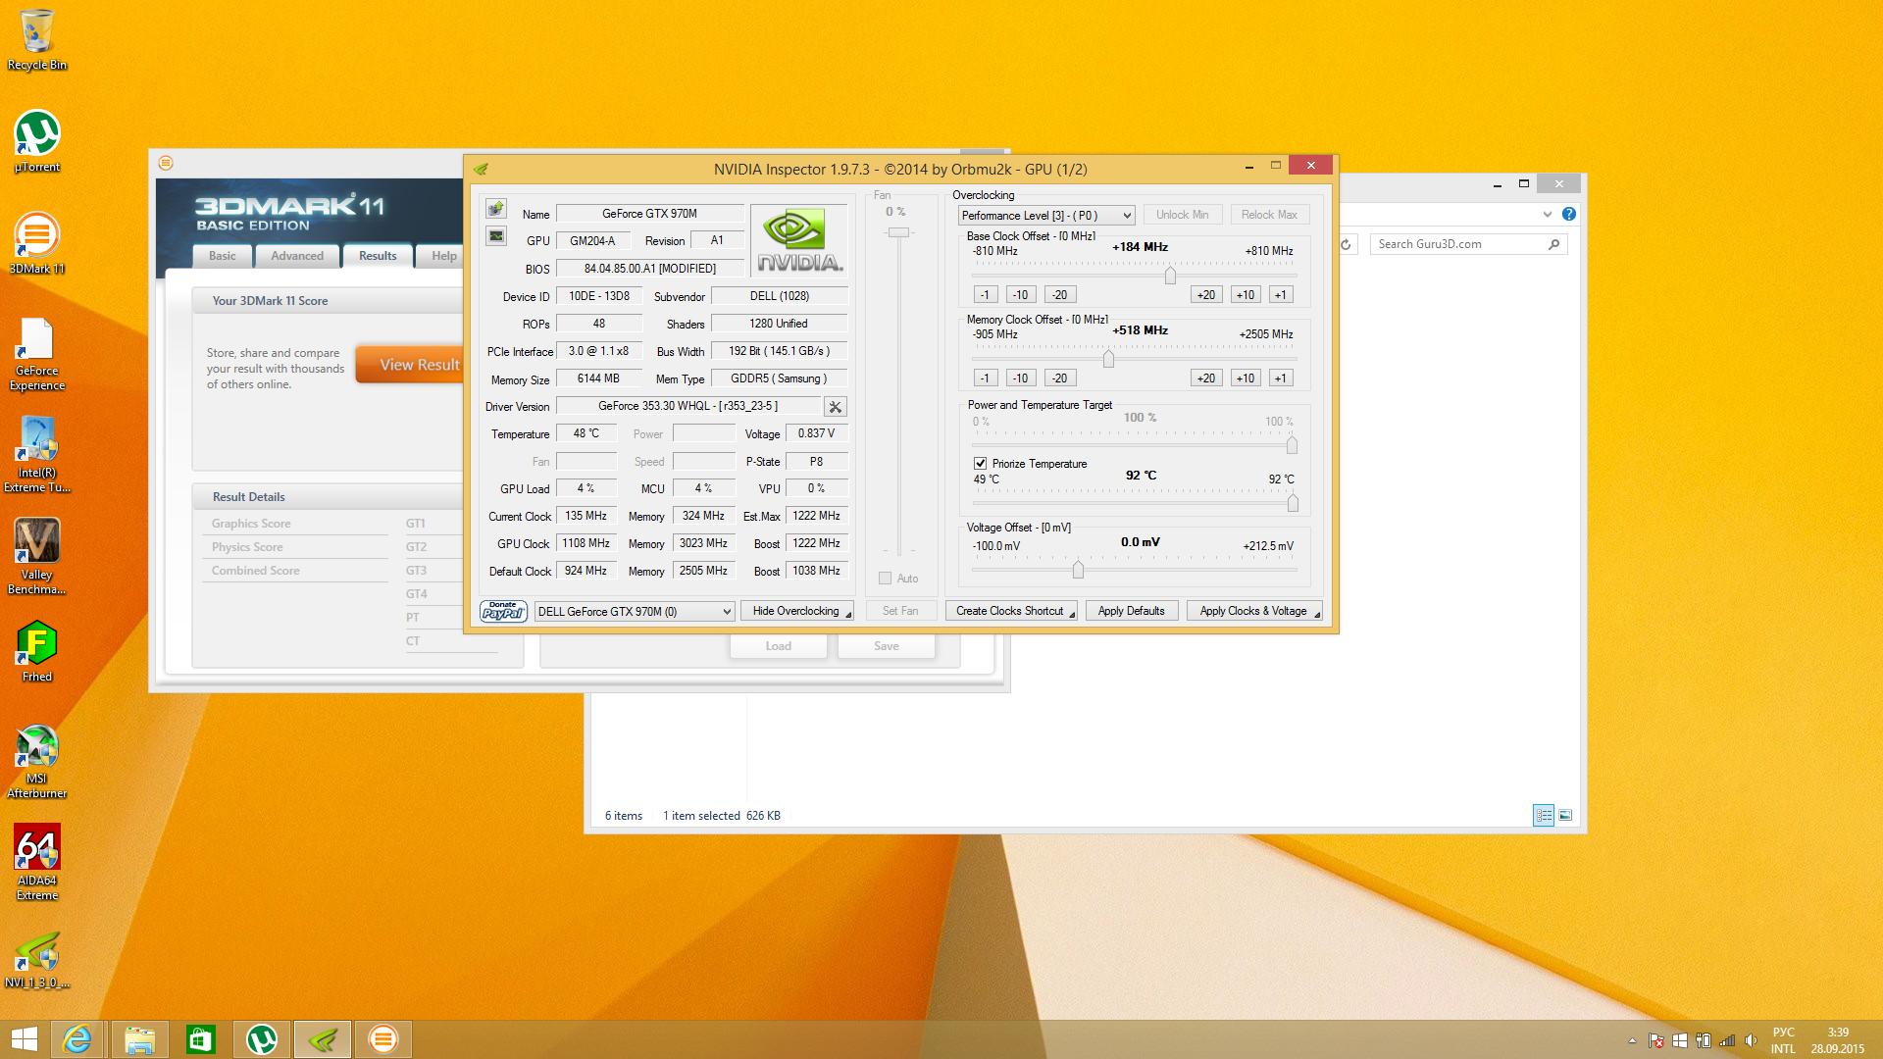1883x1059 pixels.
Task: Click base clock -10 step button
Action: point(1020,294)
